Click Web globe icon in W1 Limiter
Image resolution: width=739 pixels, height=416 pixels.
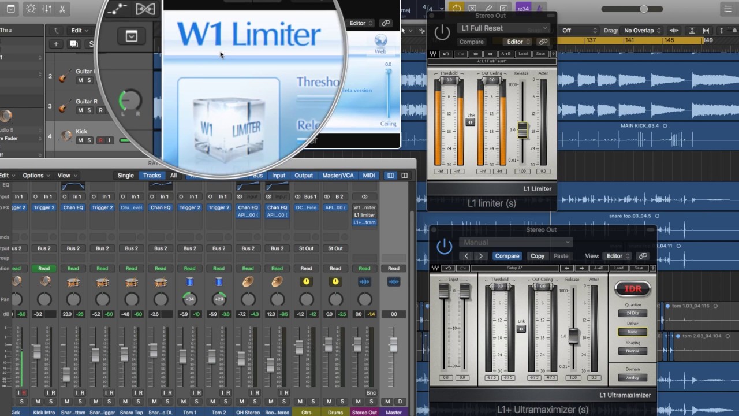(x=380, y=40)
